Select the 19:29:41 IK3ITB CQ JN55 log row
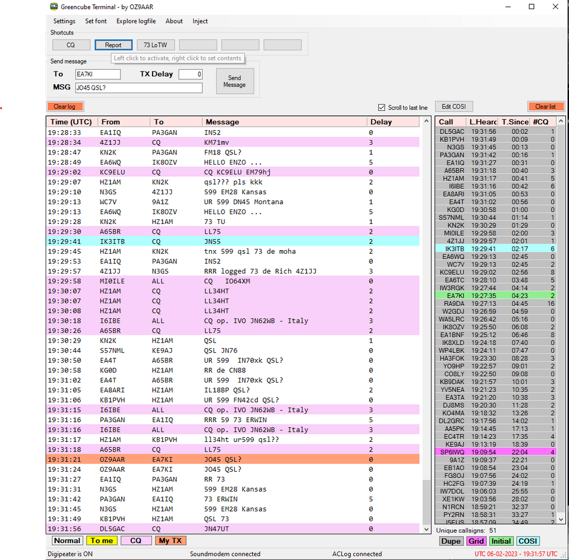This screenshot has height=560, width=569. 233,242
